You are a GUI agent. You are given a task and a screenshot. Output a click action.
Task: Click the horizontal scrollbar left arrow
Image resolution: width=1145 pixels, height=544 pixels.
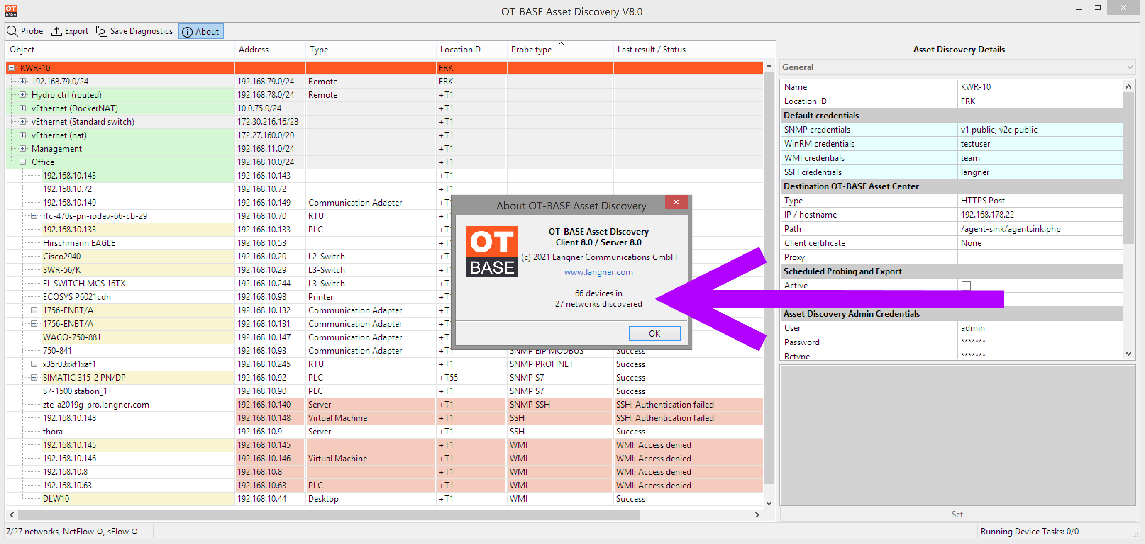click(12, 515)
